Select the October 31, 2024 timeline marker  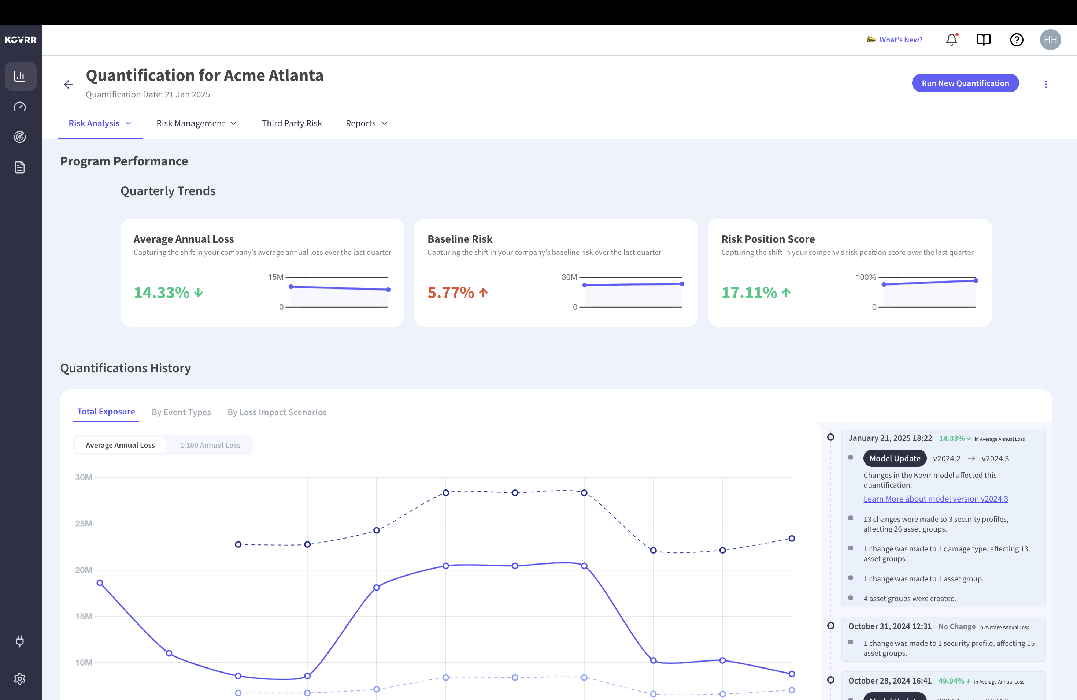coord(830,626)
